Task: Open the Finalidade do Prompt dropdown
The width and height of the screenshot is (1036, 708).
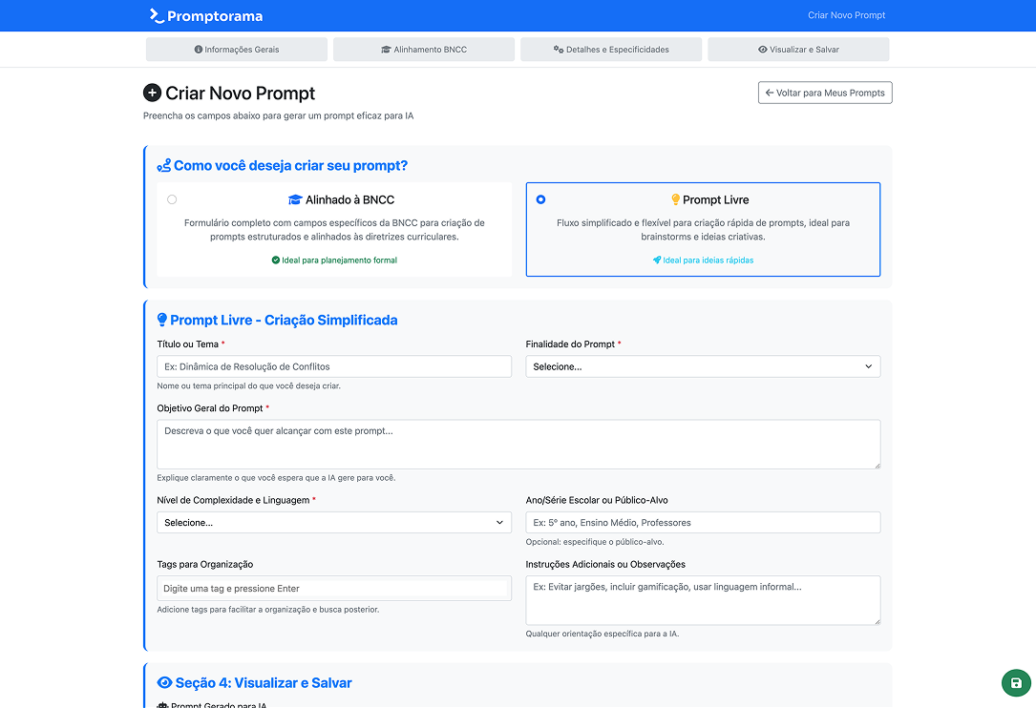Action: coord(703,366)
